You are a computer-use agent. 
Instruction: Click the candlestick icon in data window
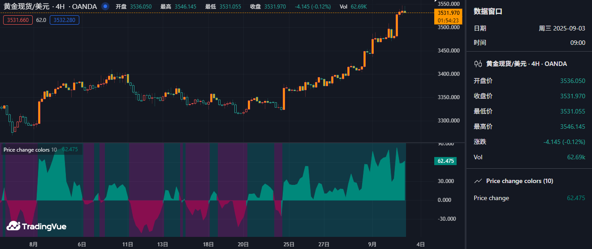478,64
